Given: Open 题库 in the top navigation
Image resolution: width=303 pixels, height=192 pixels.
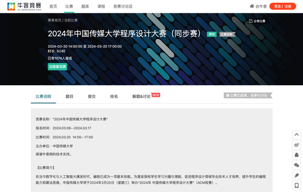Looking at the screenshot, I should click(x=85, y=6).
